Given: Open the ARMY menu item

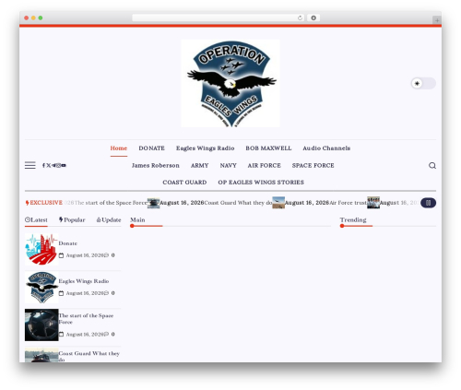Looking at the screenshot, I should [x=199, y=165].
